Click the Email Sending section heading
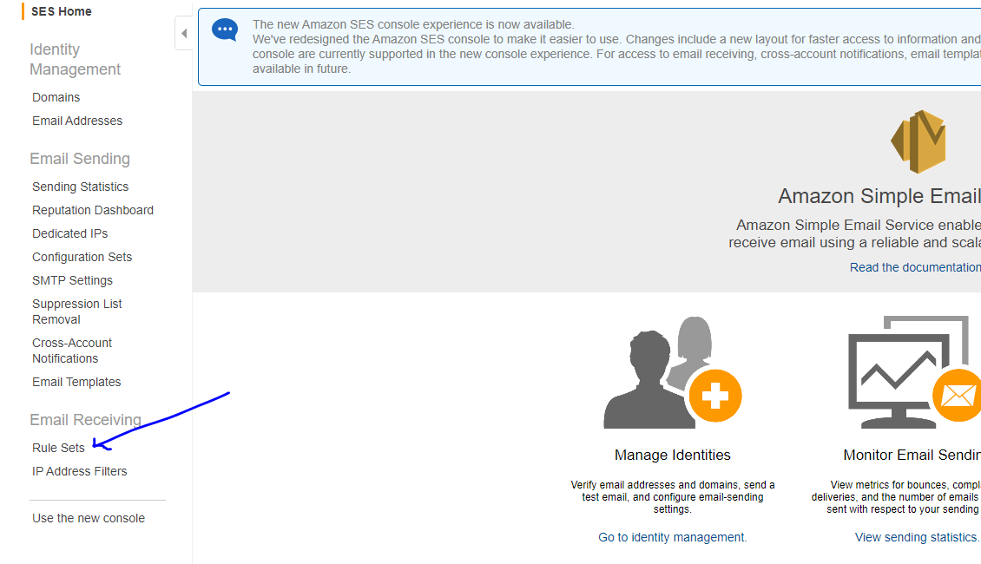 80,159
